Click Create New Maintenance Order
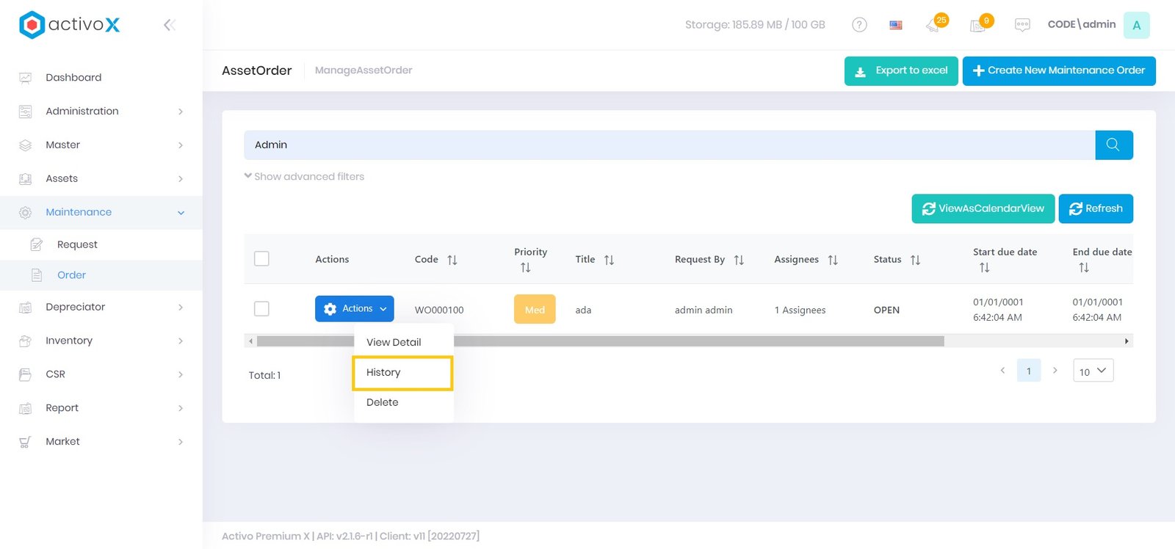This screenshot has width=1175, height=549. [1058, 70]
